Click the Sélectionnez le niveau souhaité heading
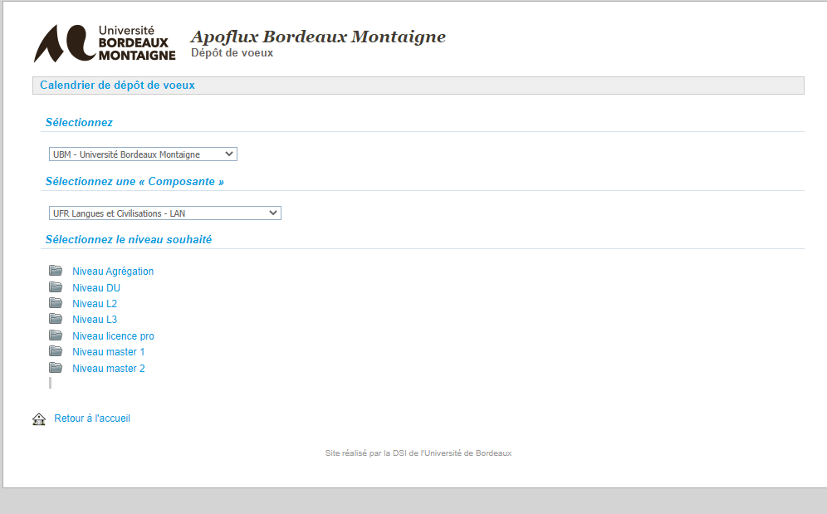827x514 pixels. click(128, 240)
